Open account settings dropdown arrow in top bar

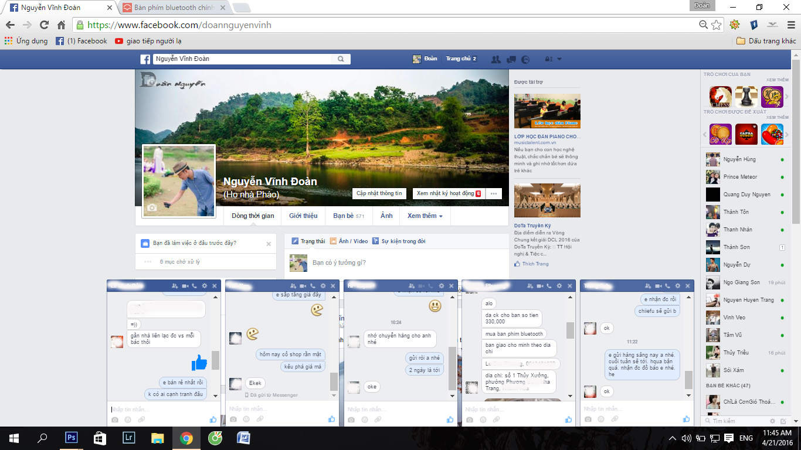[559, 59]
